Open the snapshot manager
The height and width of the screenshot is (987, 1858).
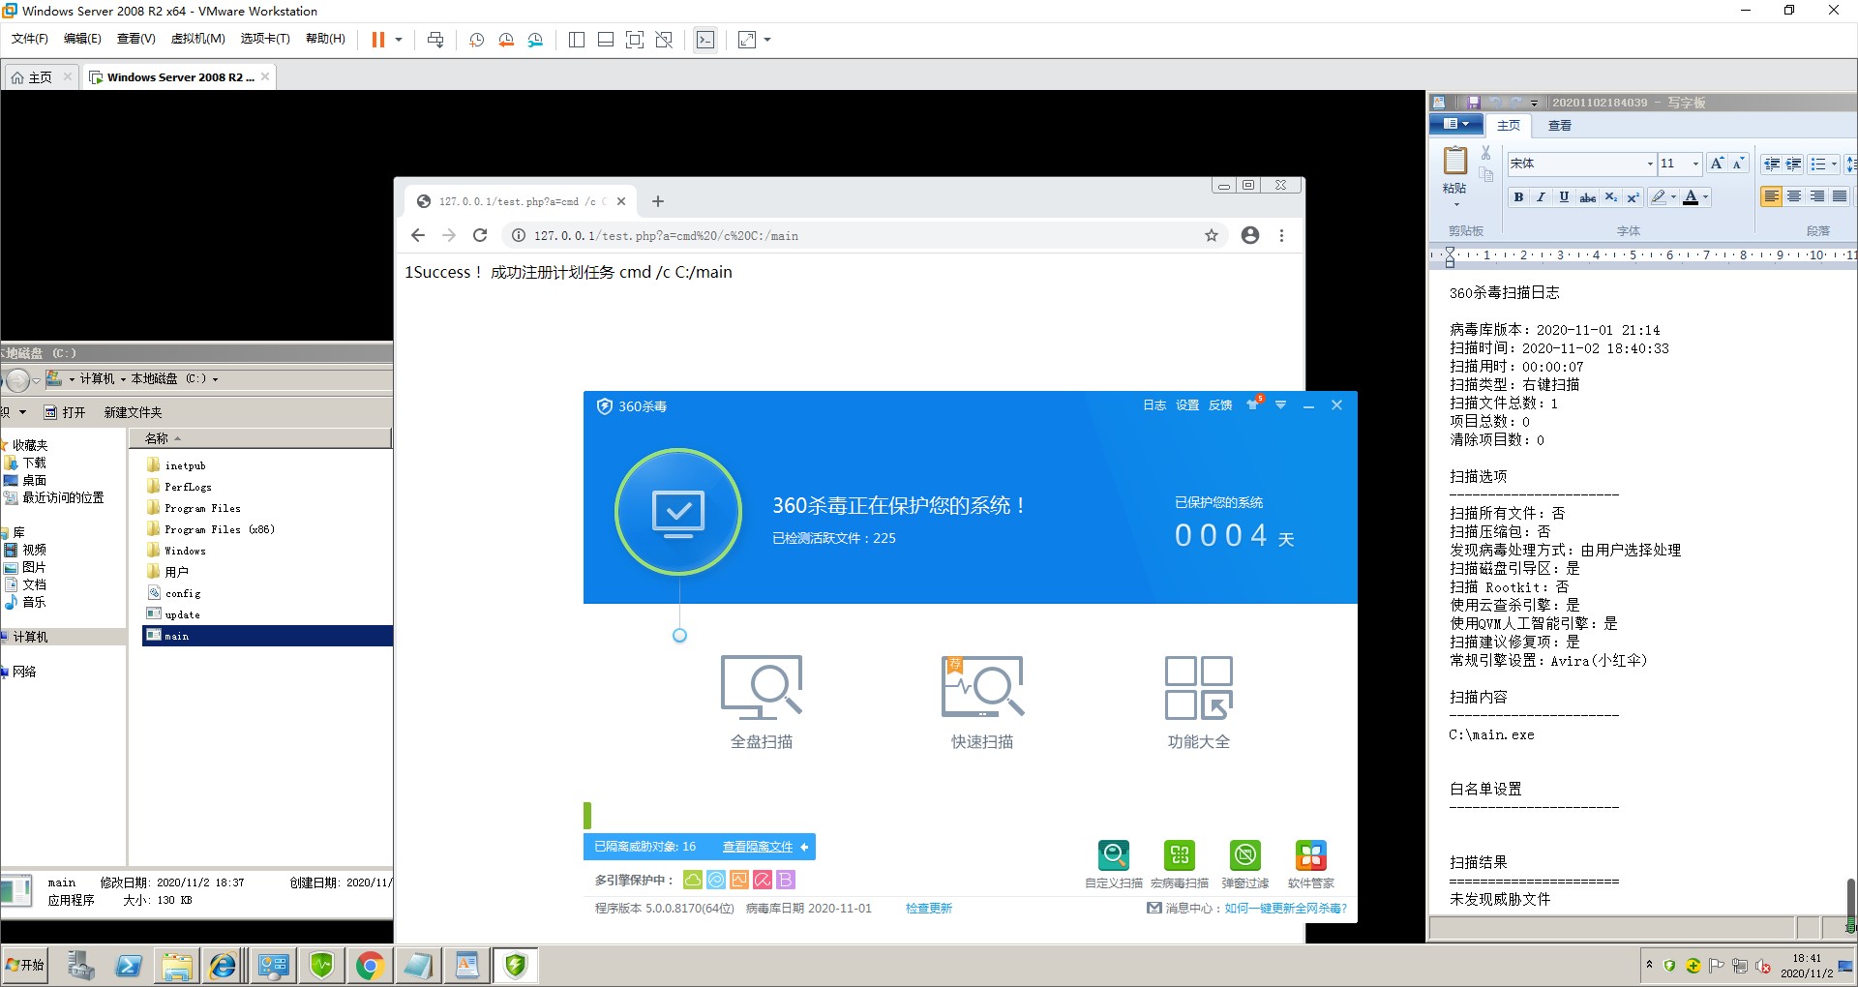(535, 40)
